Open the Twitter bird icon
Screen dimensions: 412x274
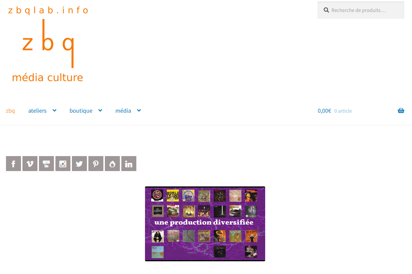(x=79, y=164)
